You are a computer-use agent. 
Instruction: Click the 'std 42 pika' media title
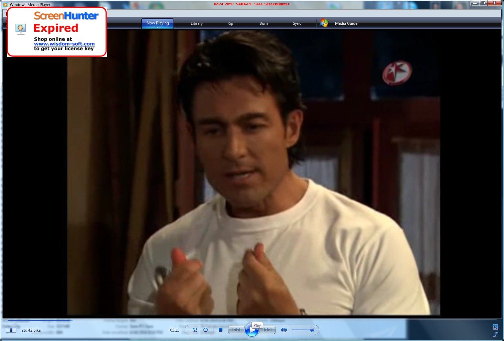click(31, 330)
